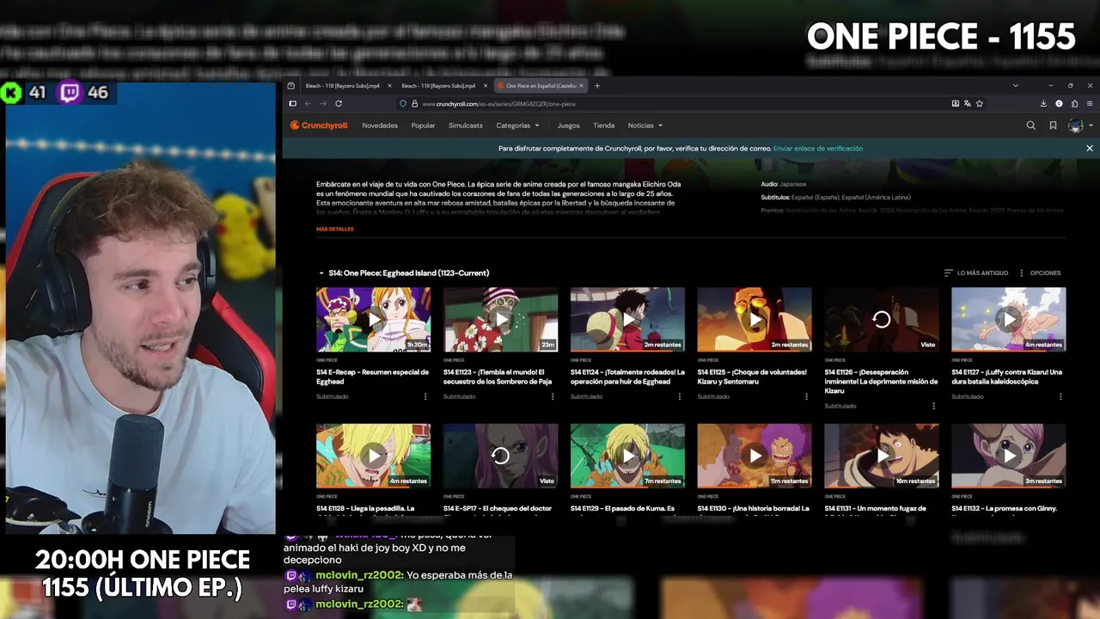The height and width of the screenshot is (619, 1100).
Task: Open browser downloads icon
Action: (1043, 103)
